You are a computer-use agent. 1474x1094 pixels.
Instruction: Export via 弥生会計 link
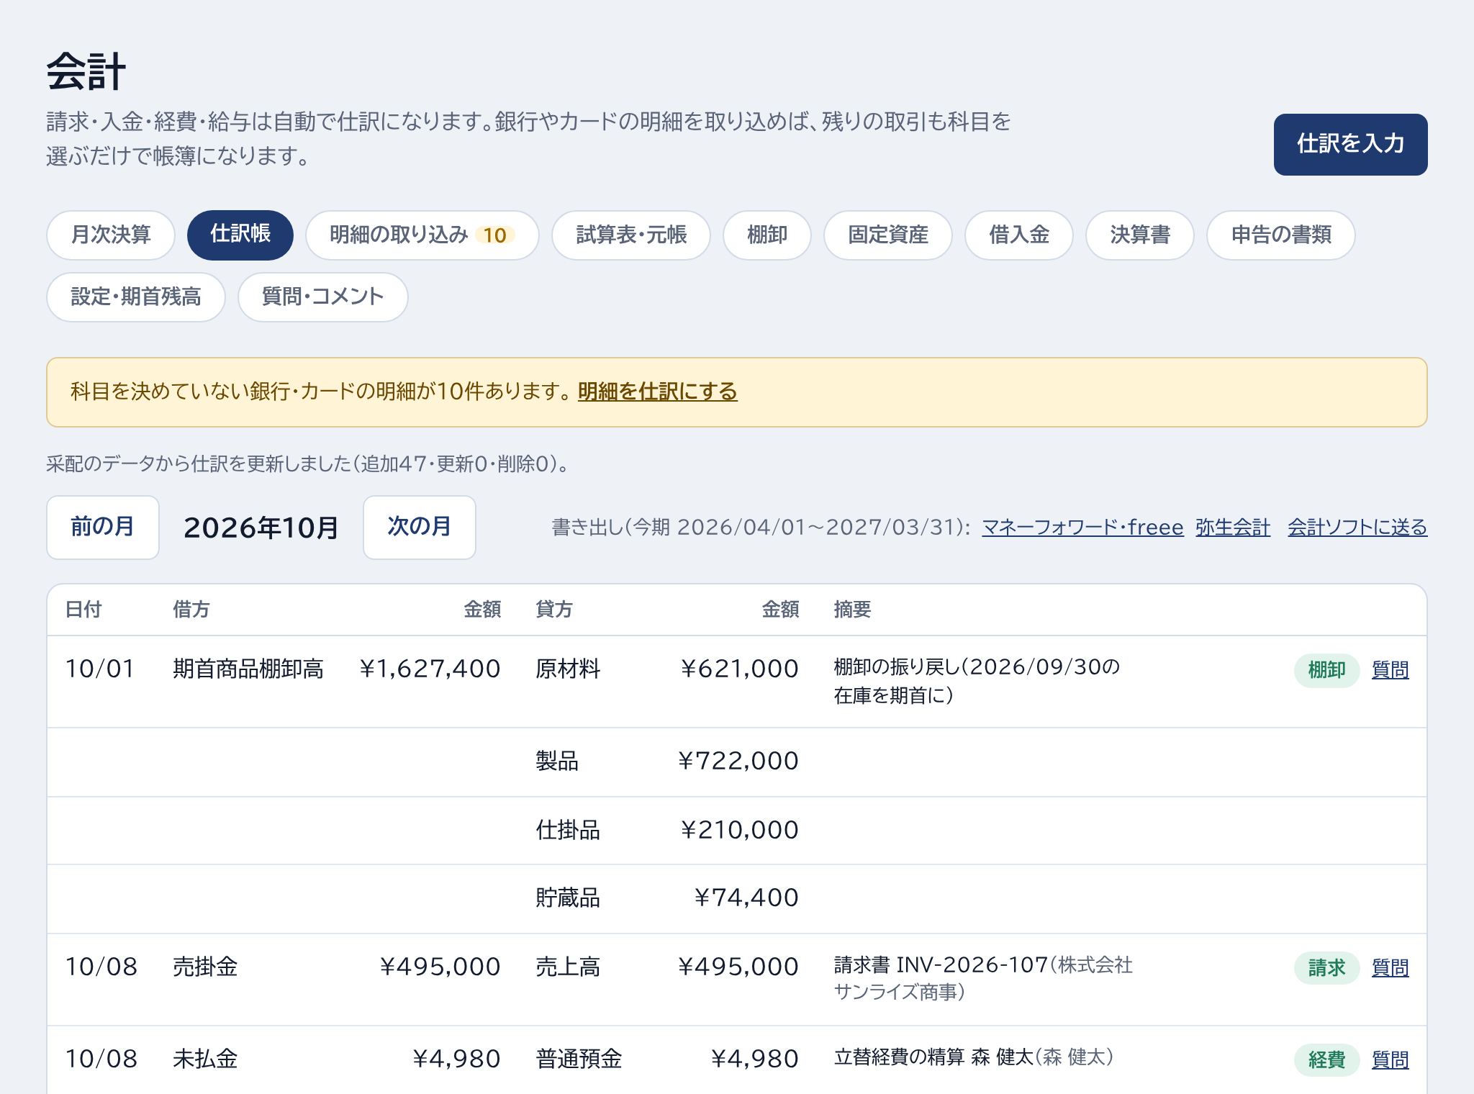coord(1233,528)
